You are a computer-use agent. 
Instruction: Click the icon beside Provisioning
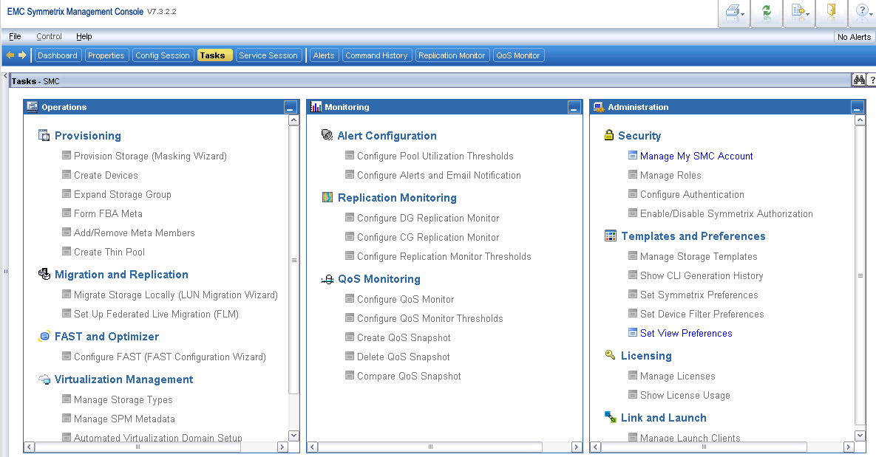point(44,135)
